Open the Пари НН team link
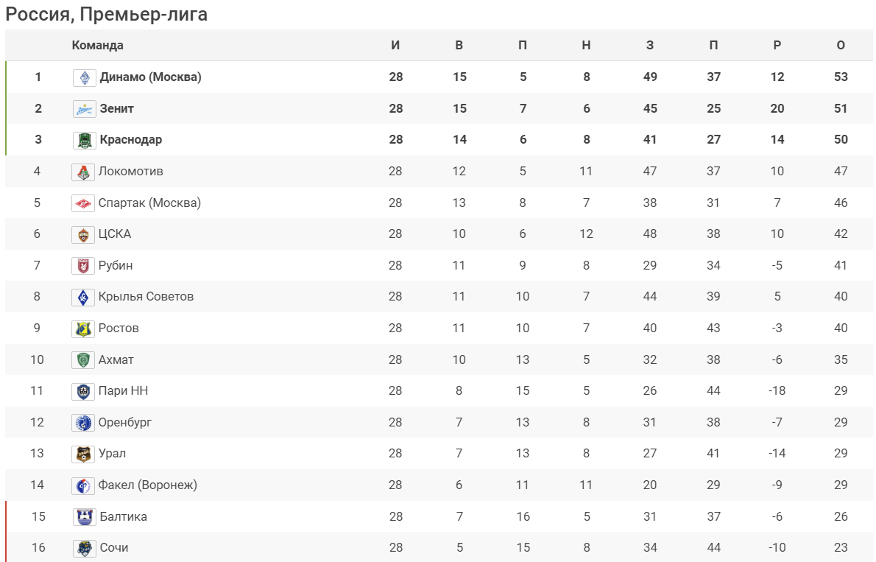This screenshot has width=876, height=562. point(123,391)
